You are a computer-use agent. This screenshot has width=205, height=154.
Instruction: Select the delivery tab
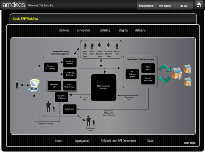click(140, 30)
